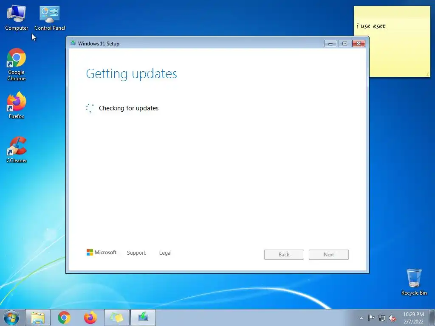Click the Support link in setup
The image size is (435, 326).
136,253
